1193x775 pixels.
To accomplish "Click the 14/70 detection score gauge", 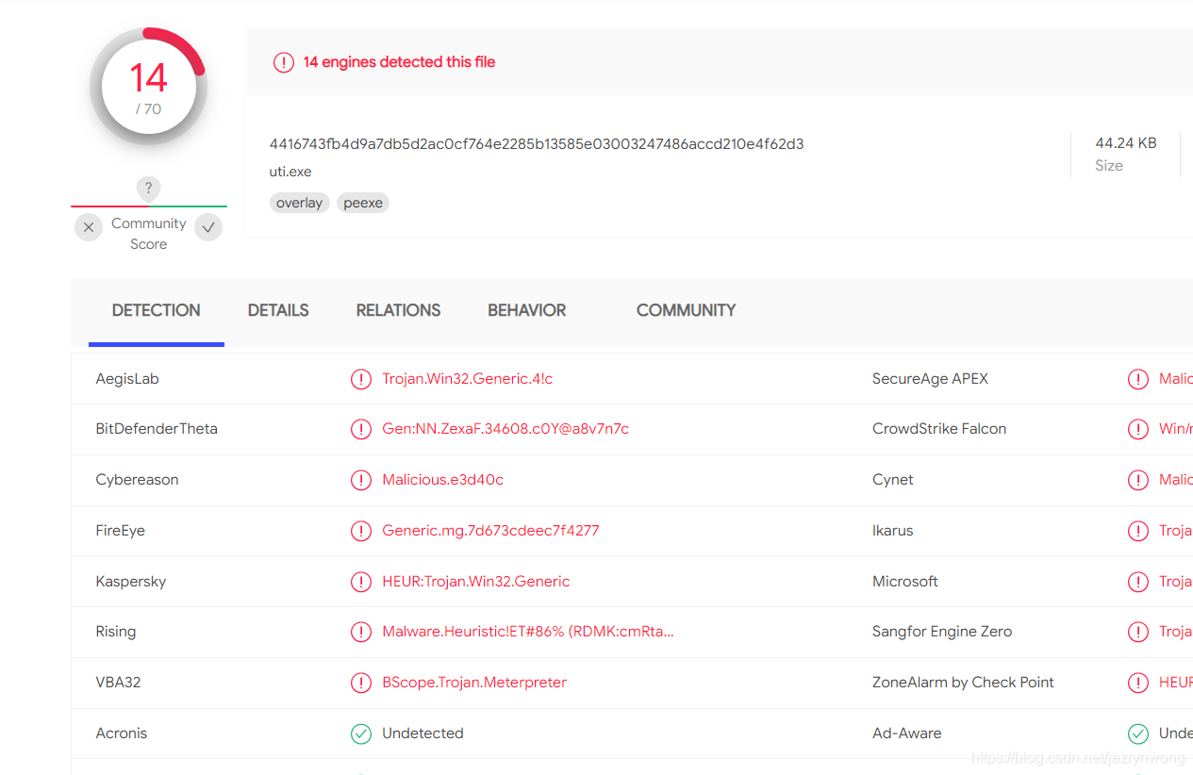I will 148,88.
